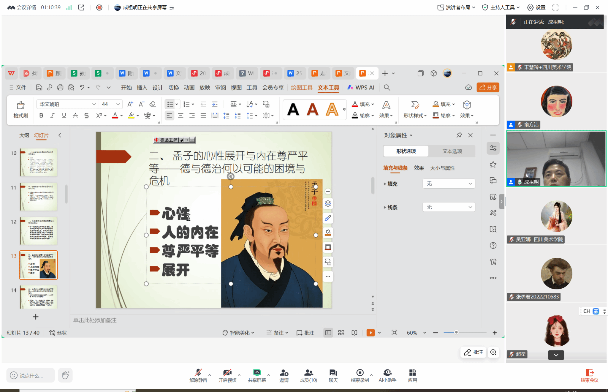Screen dimensions: 608x392
Task: Toggle bold formatting button
Action: (41, 116)
